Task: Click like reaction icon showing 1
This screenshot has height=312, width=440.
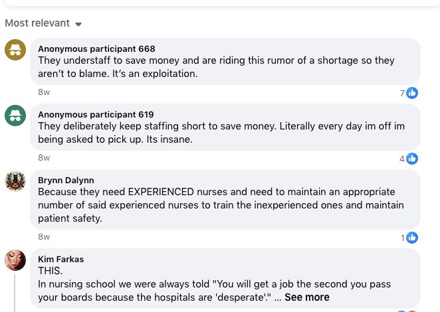Action: (412, 237)
